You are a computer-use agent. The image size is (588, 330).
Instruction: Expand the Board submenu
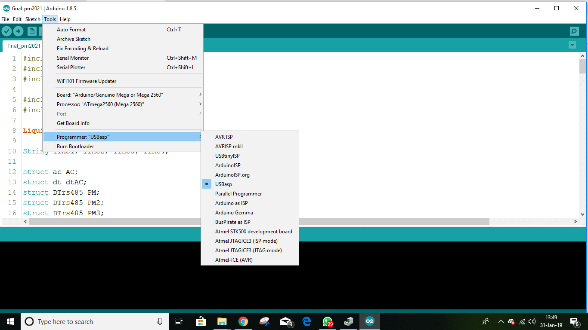coord(123,95)
